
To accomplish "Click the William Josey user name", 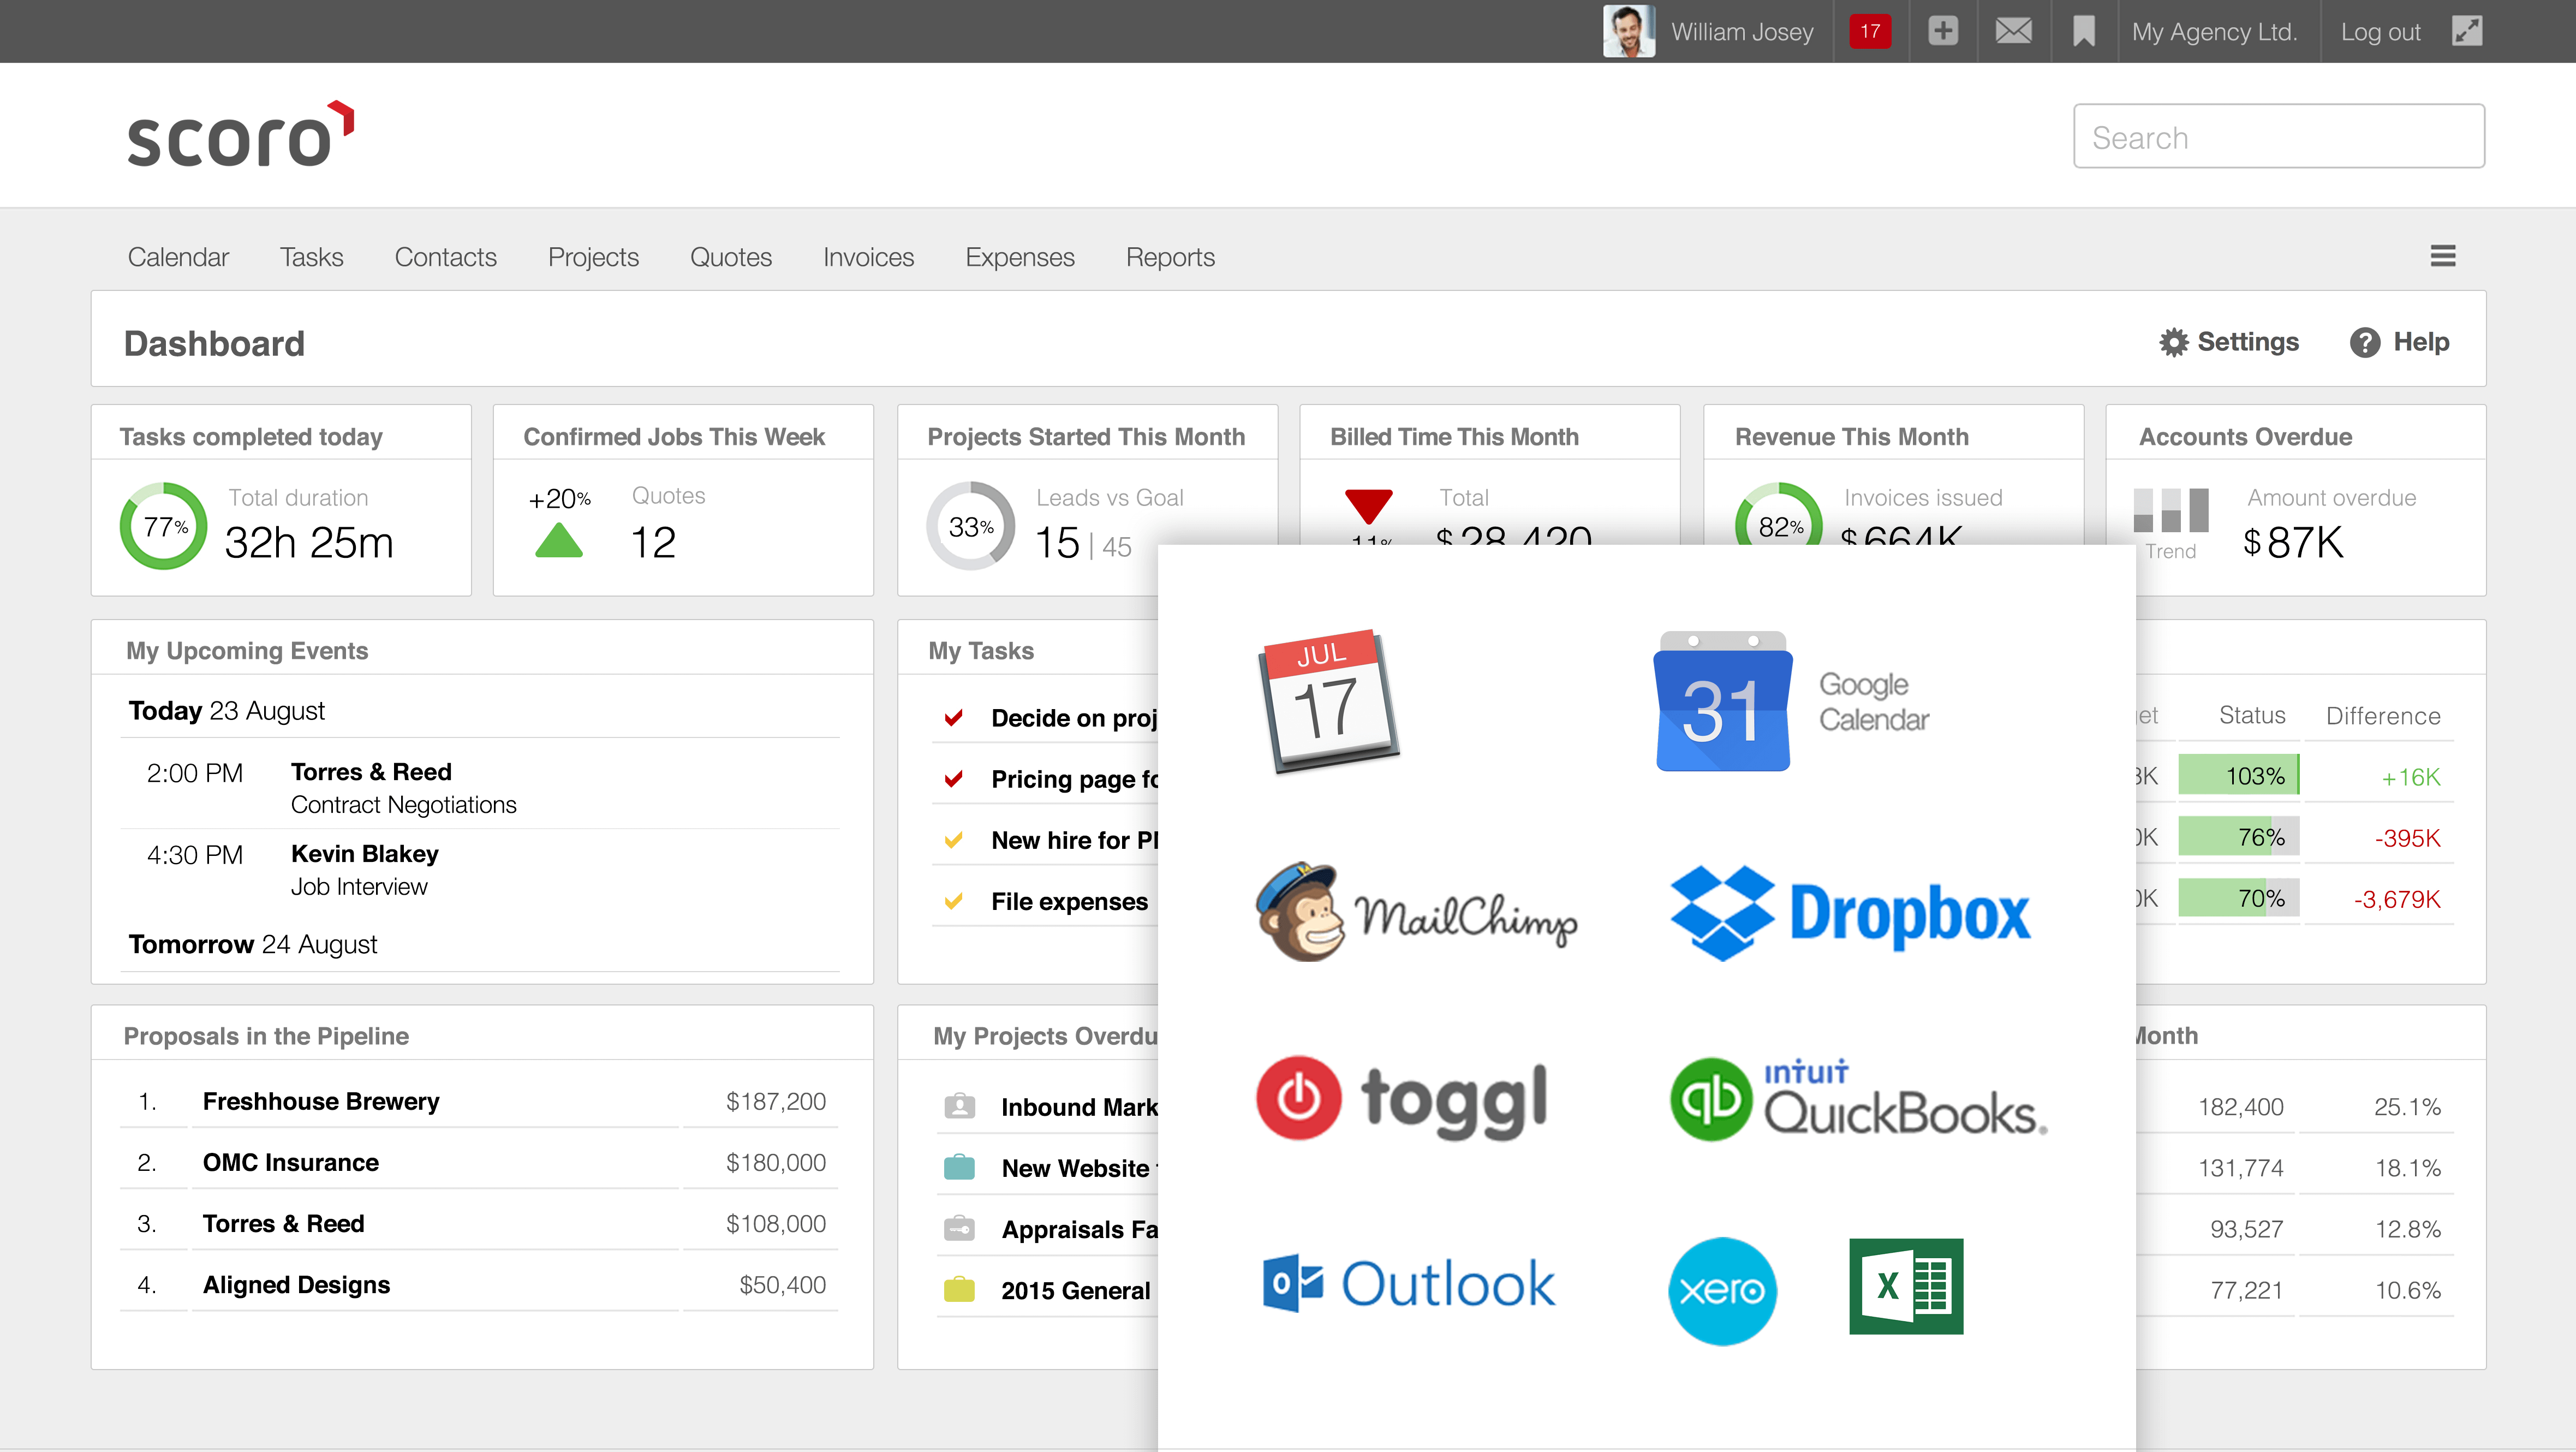I will [1742, 32].
